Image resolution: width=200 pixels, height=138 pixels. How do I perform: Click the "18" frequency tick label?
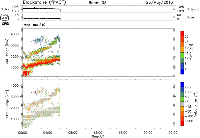17,15
